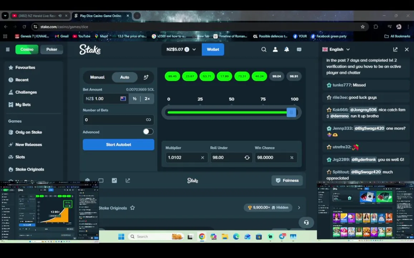Mute the NZ Herald tab audio icon
The height and width of the screenshot is (258, 414).
tap(60, 16)
